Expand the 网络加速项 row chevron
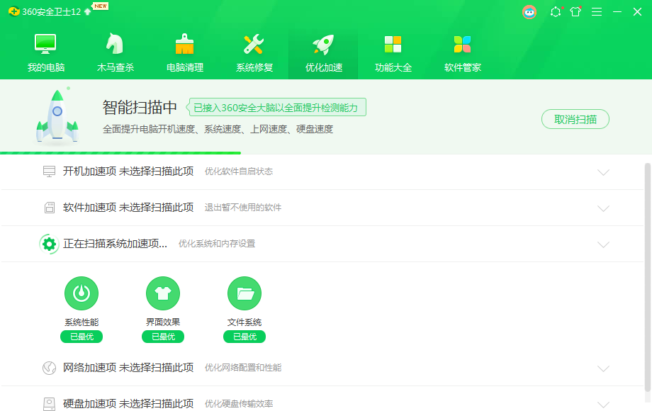This screenshot has width=652, height=411. (603, 368)
